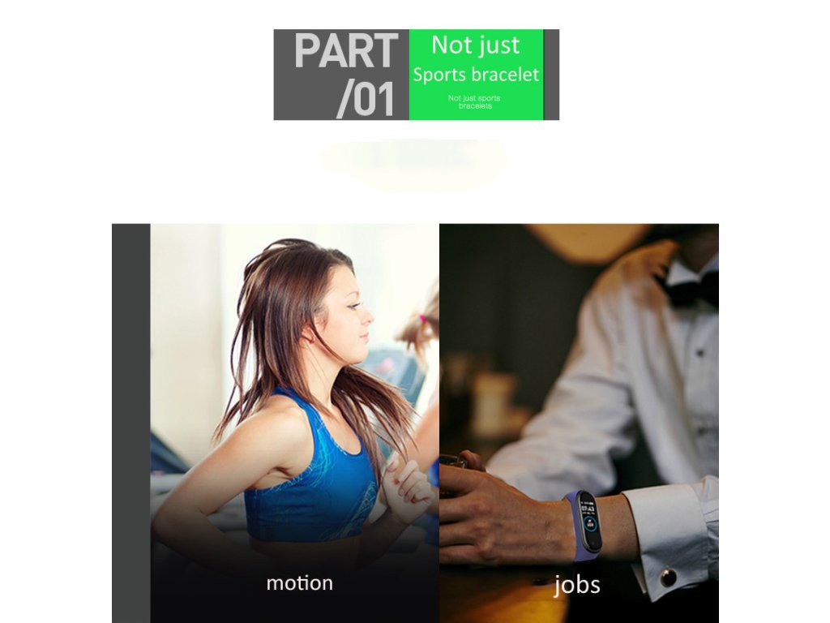Click the /01 section number

(366, 98)
